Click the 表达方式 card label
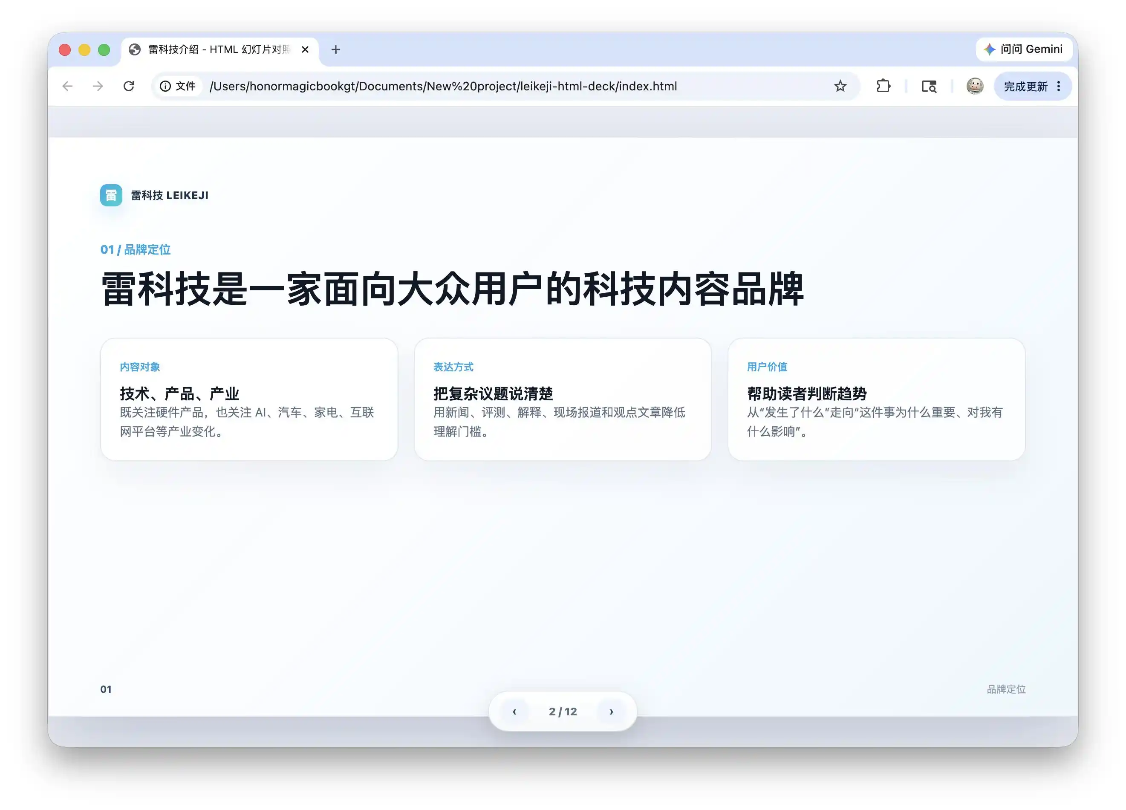Image resolution: width=1126 pixels, height=810 pixels. point(454,367)
